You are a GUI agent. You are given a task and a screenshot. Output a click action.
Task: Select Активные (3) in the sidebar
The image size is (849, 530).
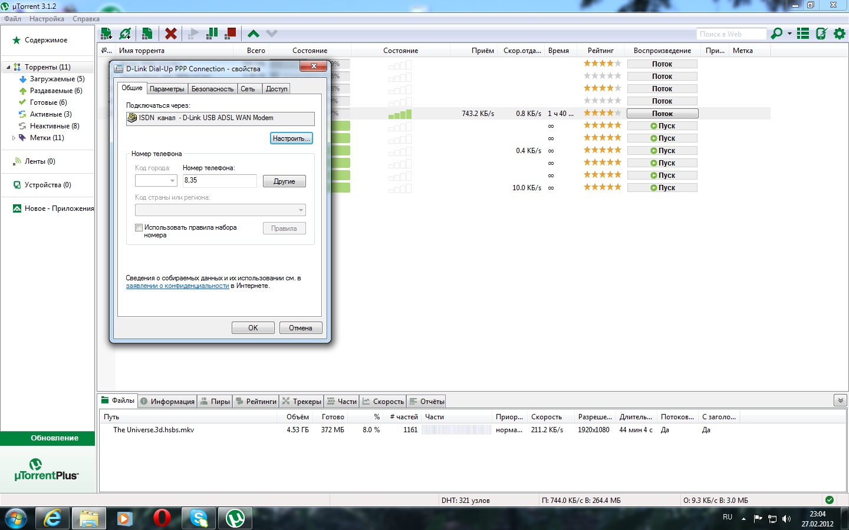(x=51, y=114)
